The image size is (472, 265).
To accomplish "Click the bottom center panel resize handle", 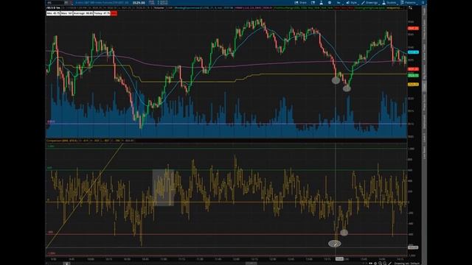I will tap(251, 264).
